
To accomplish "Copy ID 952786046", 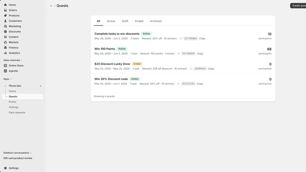I will click(200, 54).
